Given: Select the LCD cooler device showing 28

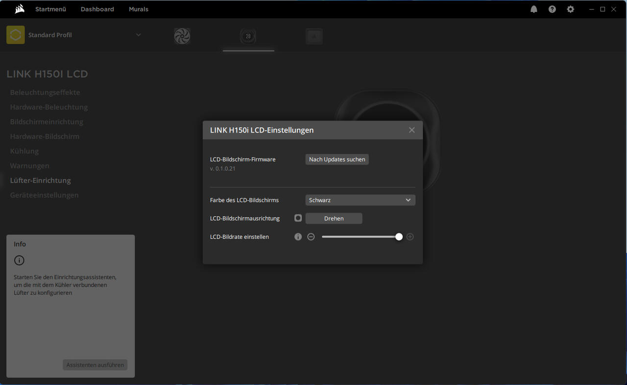Looking at the screenshot, I should [x=248, y=36].
